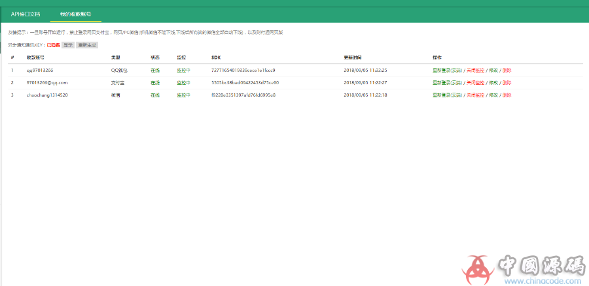The image size is (589, 286).
Task: Click 删除 in the 微信 row
Action: point(507,95)
